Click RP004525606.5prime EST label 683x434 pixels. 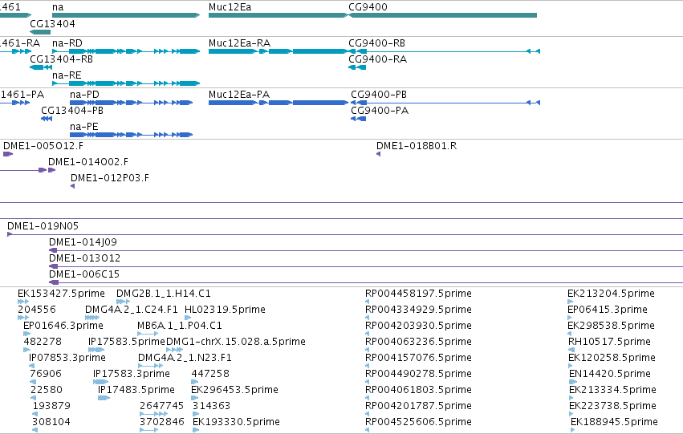click(x=418, y=422)
